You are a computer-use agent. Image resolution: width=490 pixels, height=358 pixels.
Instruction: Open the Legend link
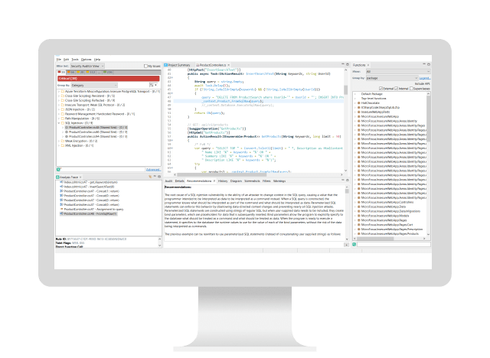pyautogui.click(x=425, y=78)
